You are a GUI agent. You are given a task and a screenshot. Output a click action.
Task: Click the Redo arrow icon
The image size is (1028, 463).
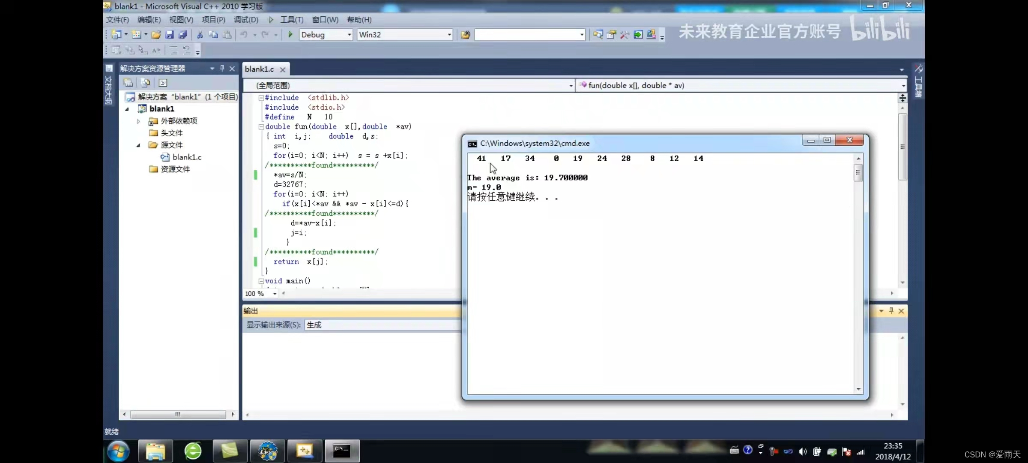265,35
